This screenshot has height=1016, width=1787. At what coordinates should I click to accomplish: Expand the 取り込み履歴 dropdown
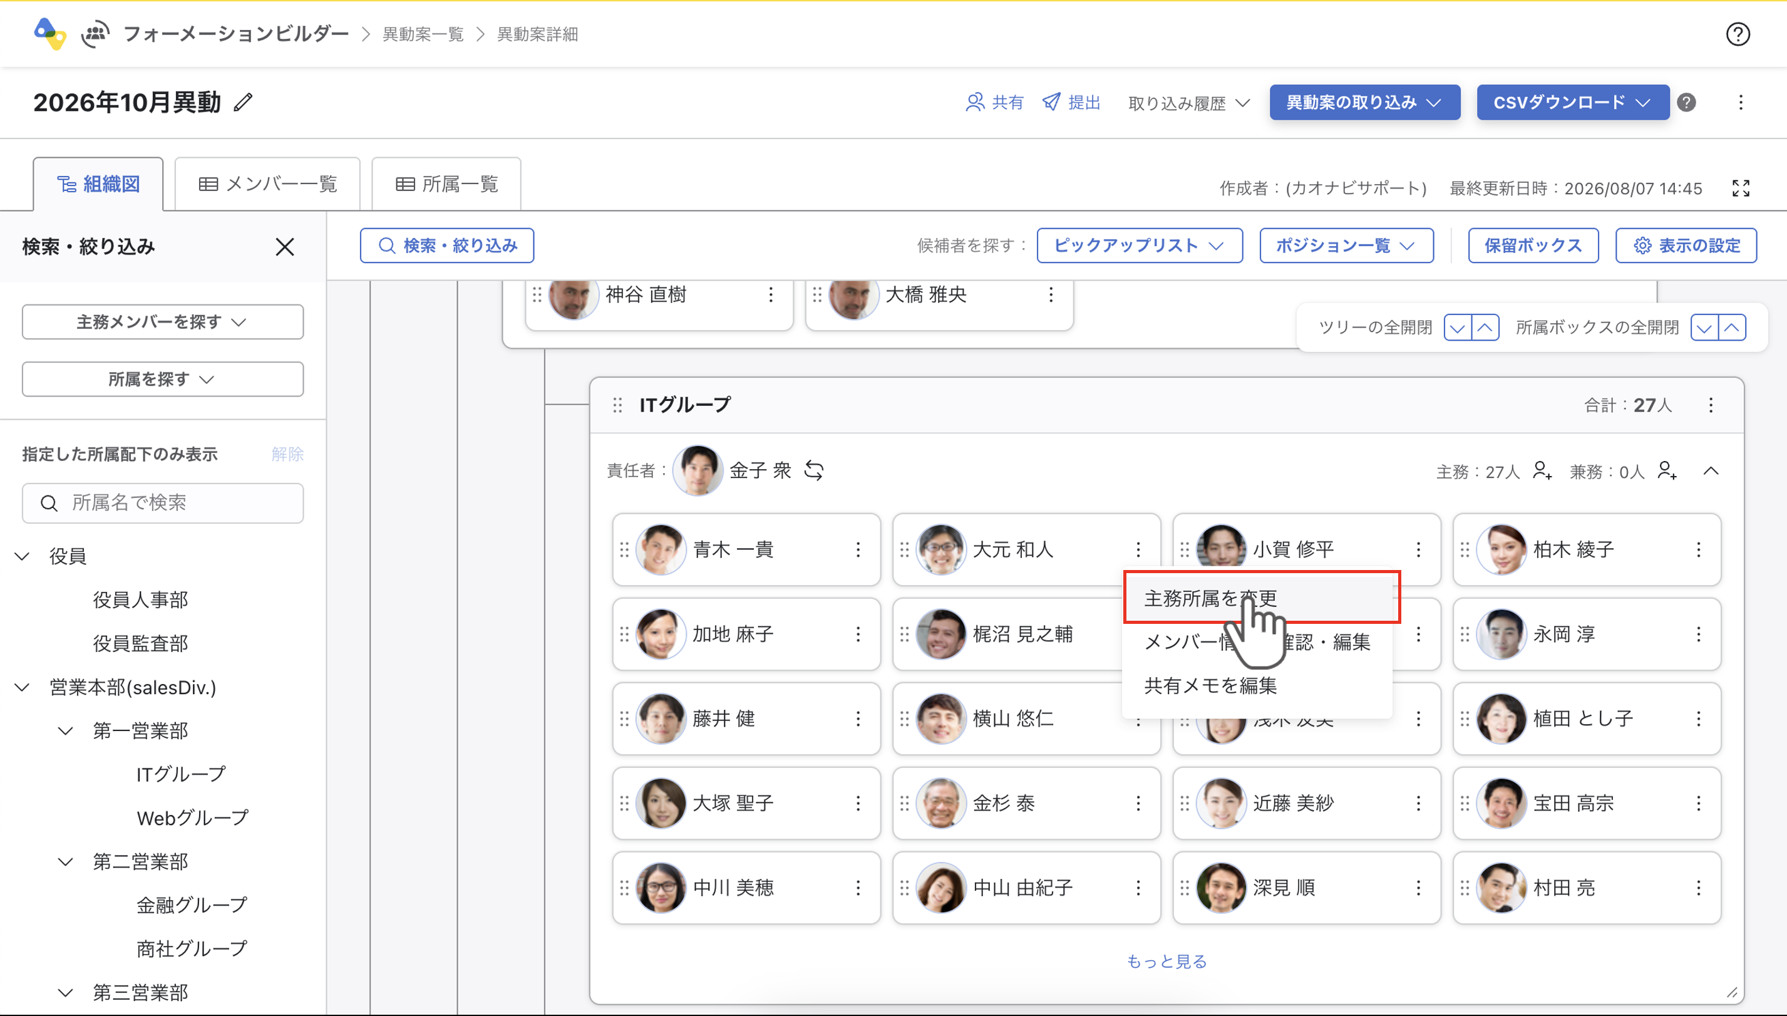coord(1188,103)
